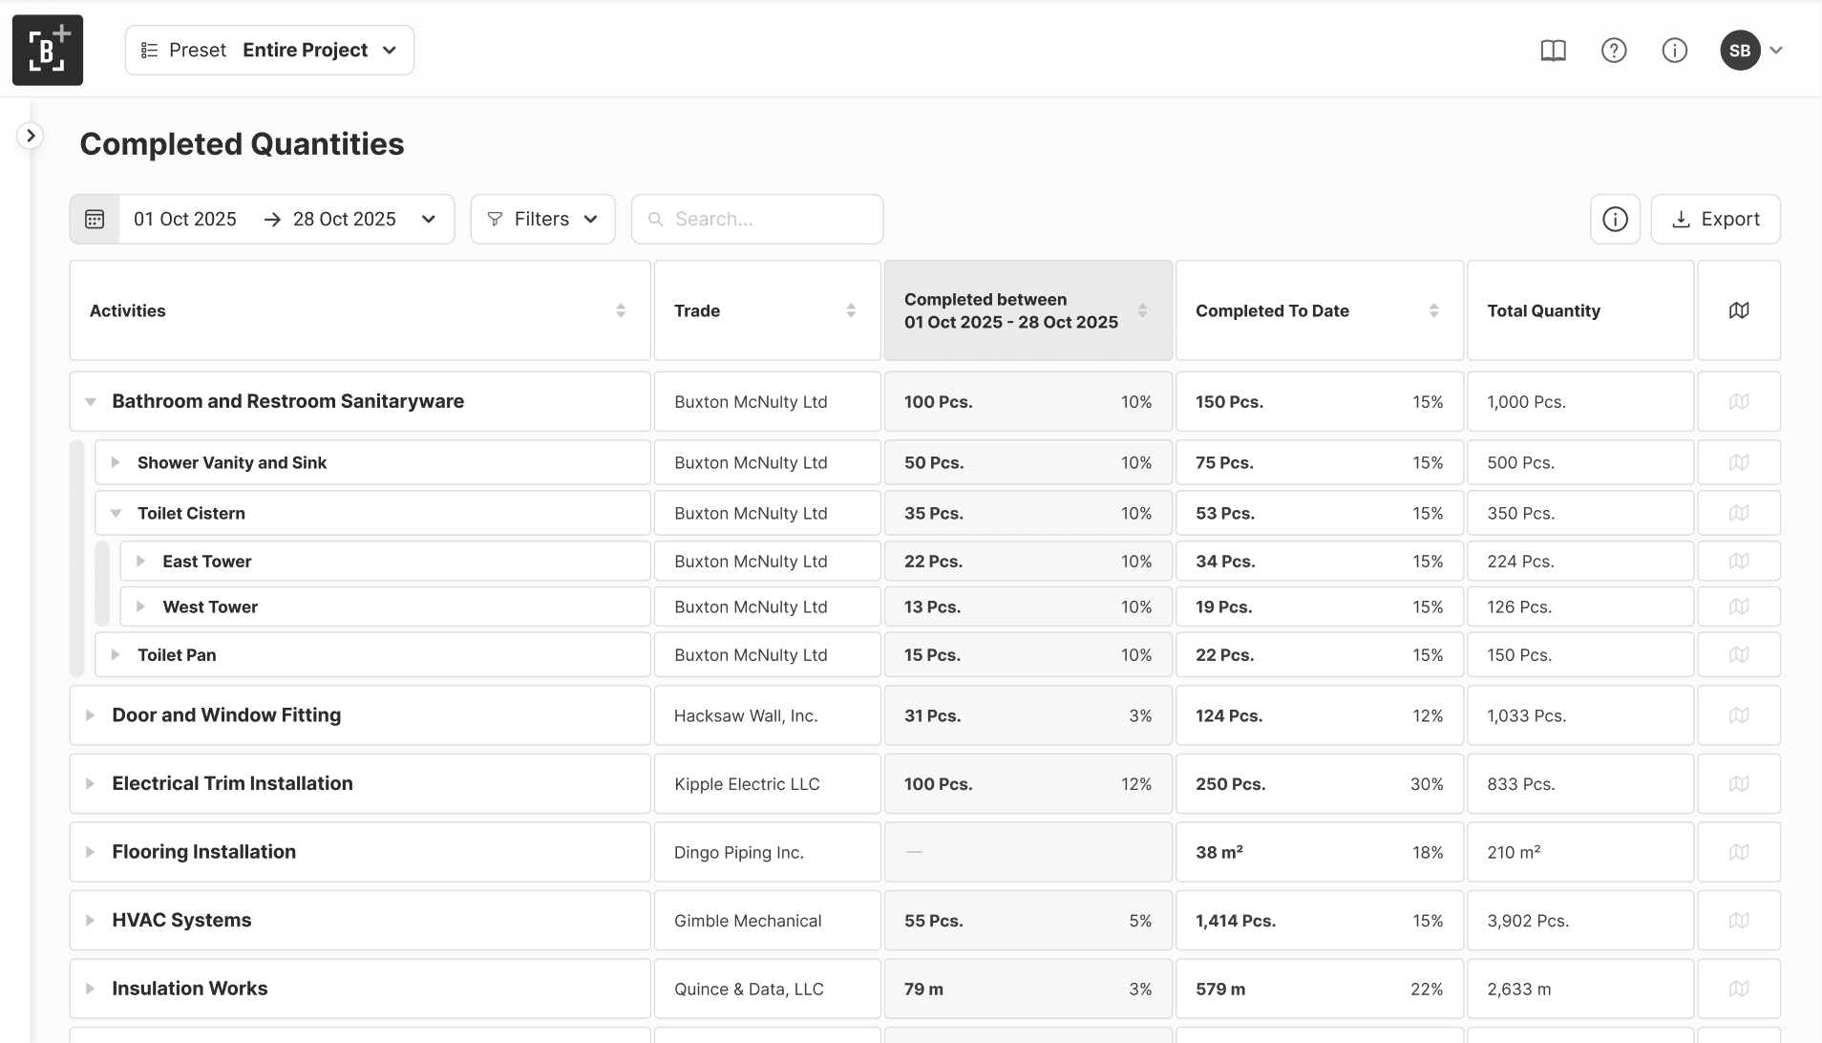This screenshot has width=1822, height=1043.
Task: Open the Preset Entire Project selector
Action: (x=269, y=50)
